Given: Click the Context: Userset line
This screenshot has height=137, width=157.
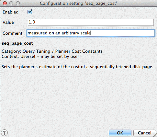Looking at the screenshot, I should 40,57.
